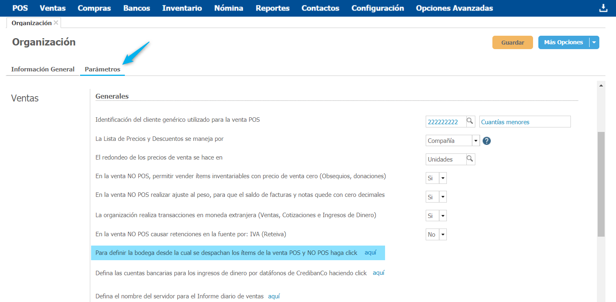616x302 pixels.
Task: Toggle the Reteiva retention No dropdown
Action: 443,234
